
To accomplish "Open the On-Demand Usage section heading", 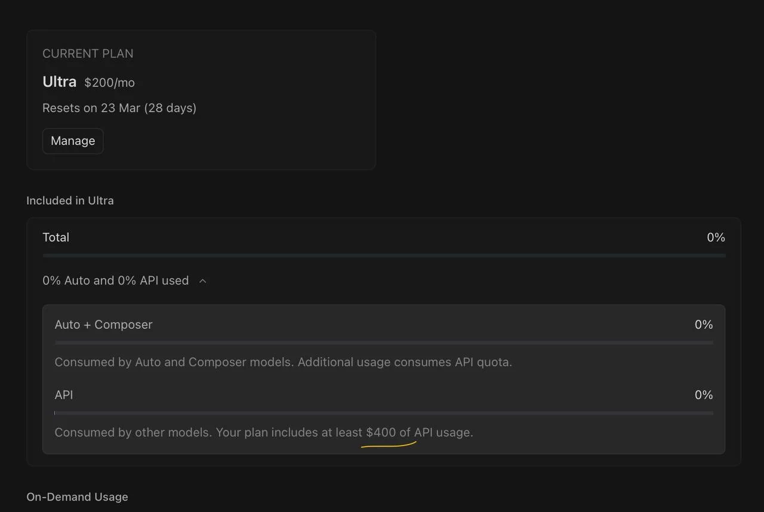I will point(77,497).
